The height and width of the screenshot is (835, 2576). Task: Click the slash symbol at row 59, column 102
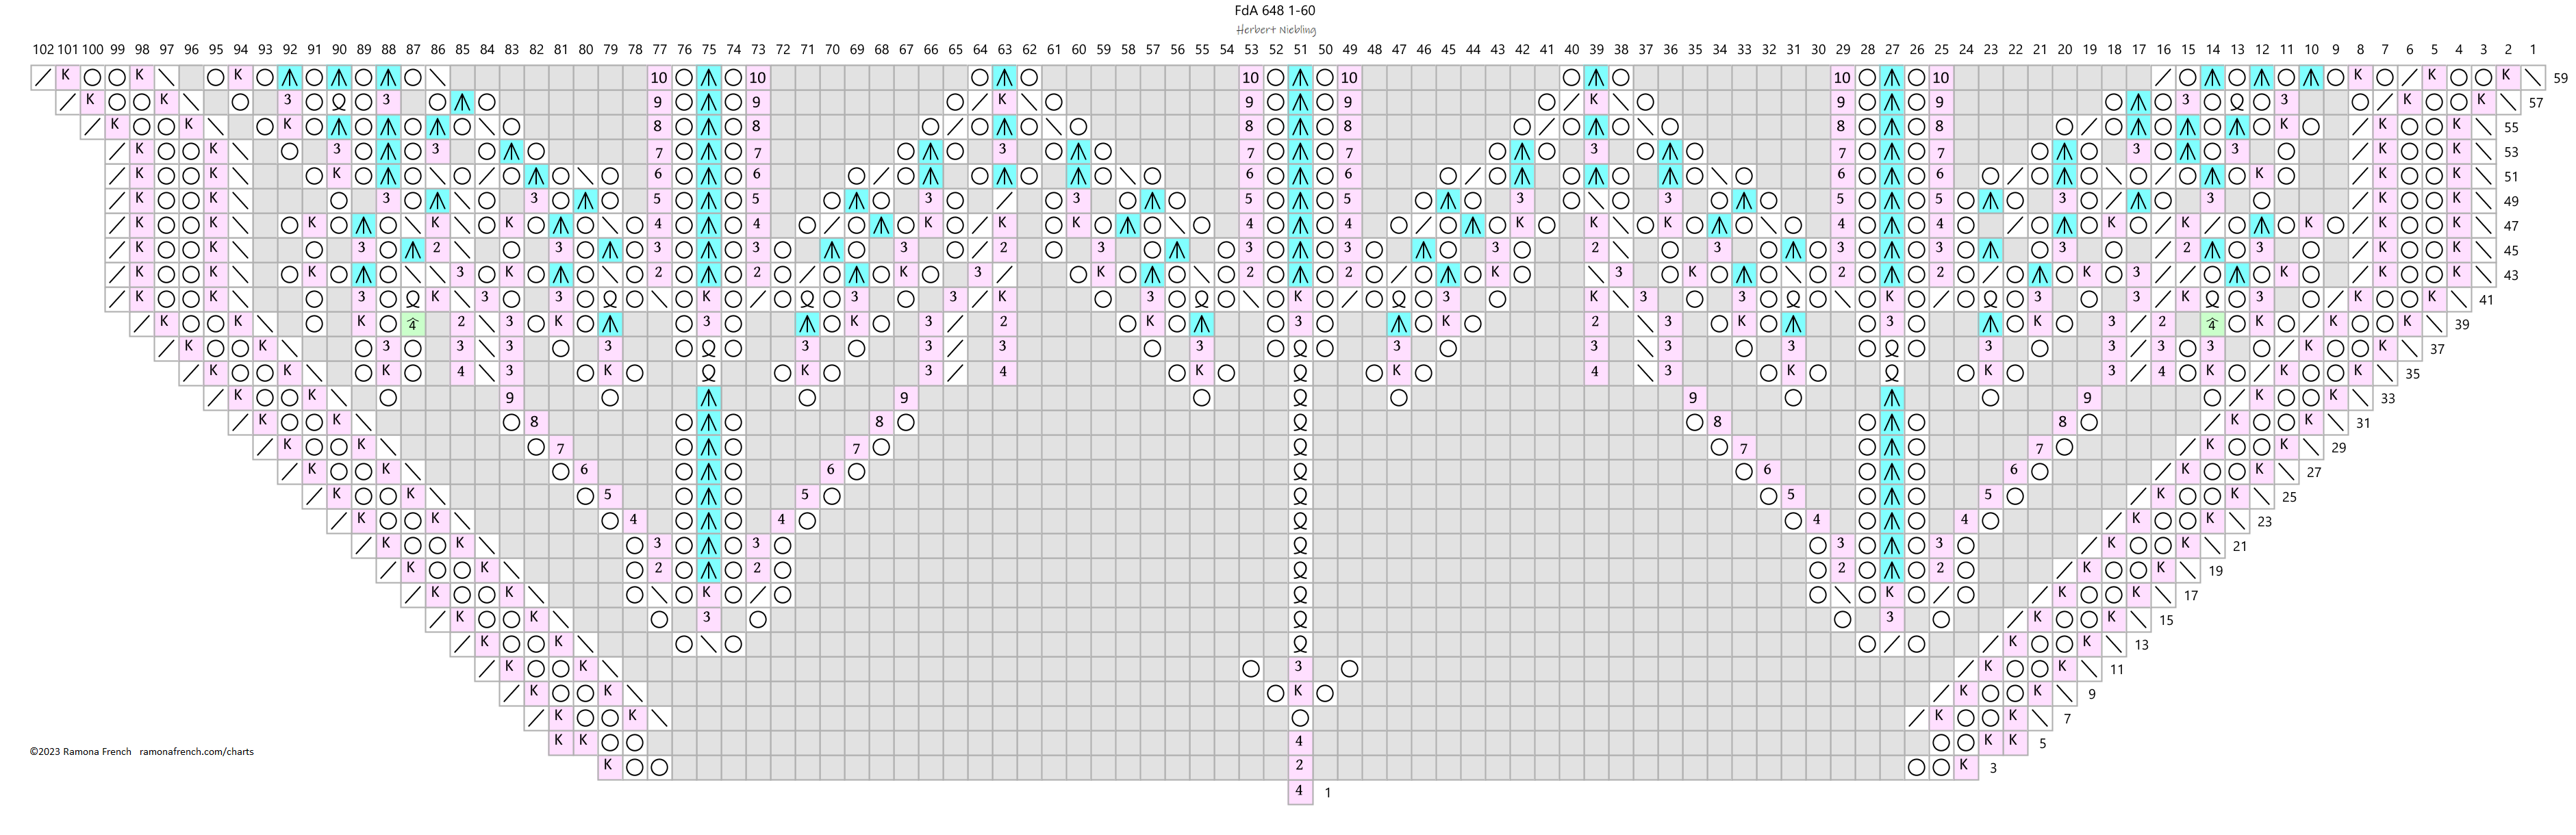coord(43,77)
